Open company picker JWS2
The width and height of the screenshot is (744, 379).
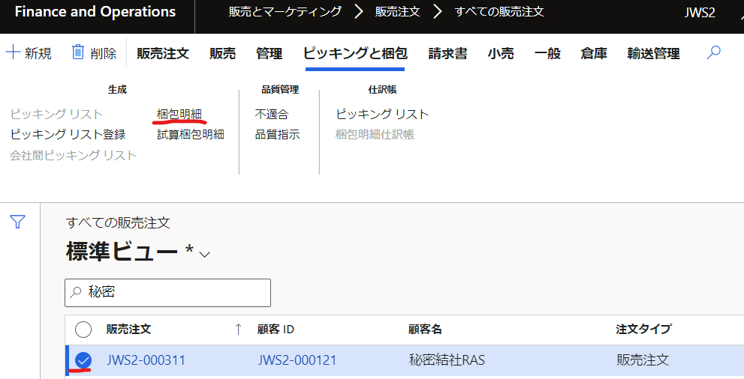(700, 12)
